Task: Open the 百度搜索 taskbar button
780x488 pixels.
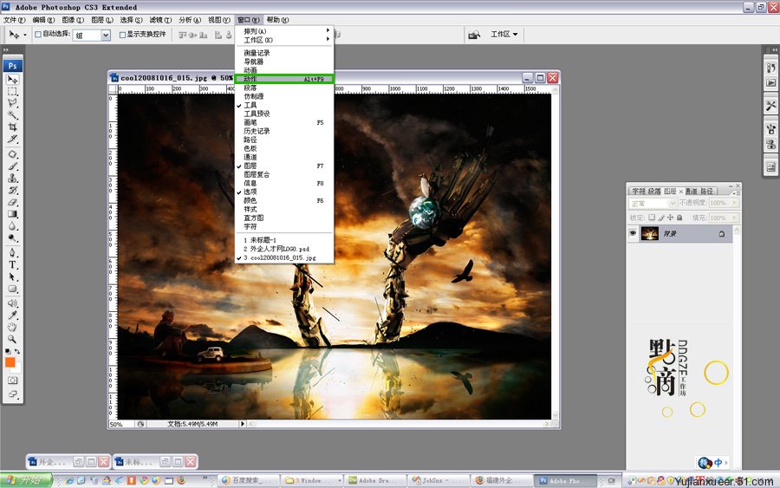Action: [x=247, y=480]
